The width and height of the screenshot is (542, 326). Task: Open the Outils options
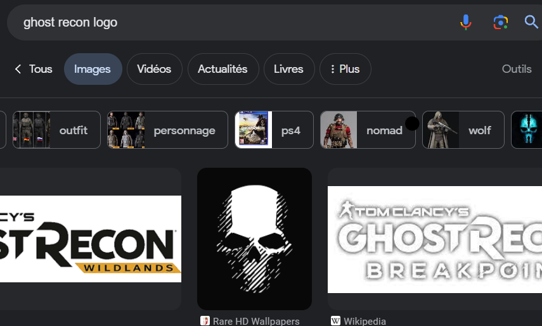[517, 69]
